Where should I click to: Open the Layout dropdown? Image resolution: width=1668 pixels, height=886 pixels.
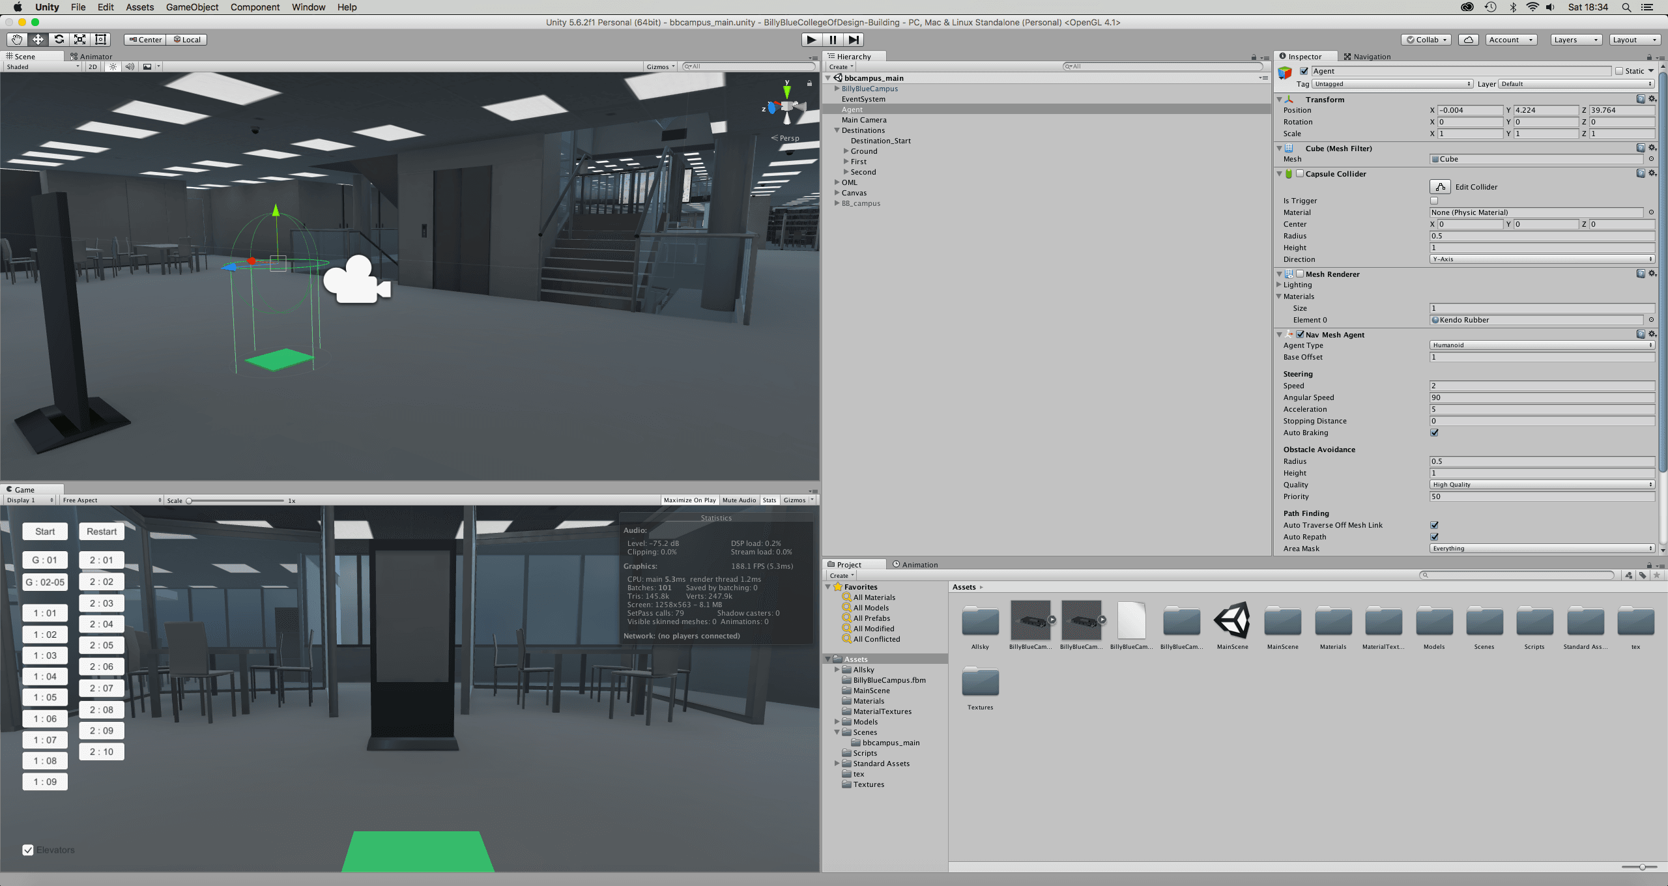click(1634, 39)
